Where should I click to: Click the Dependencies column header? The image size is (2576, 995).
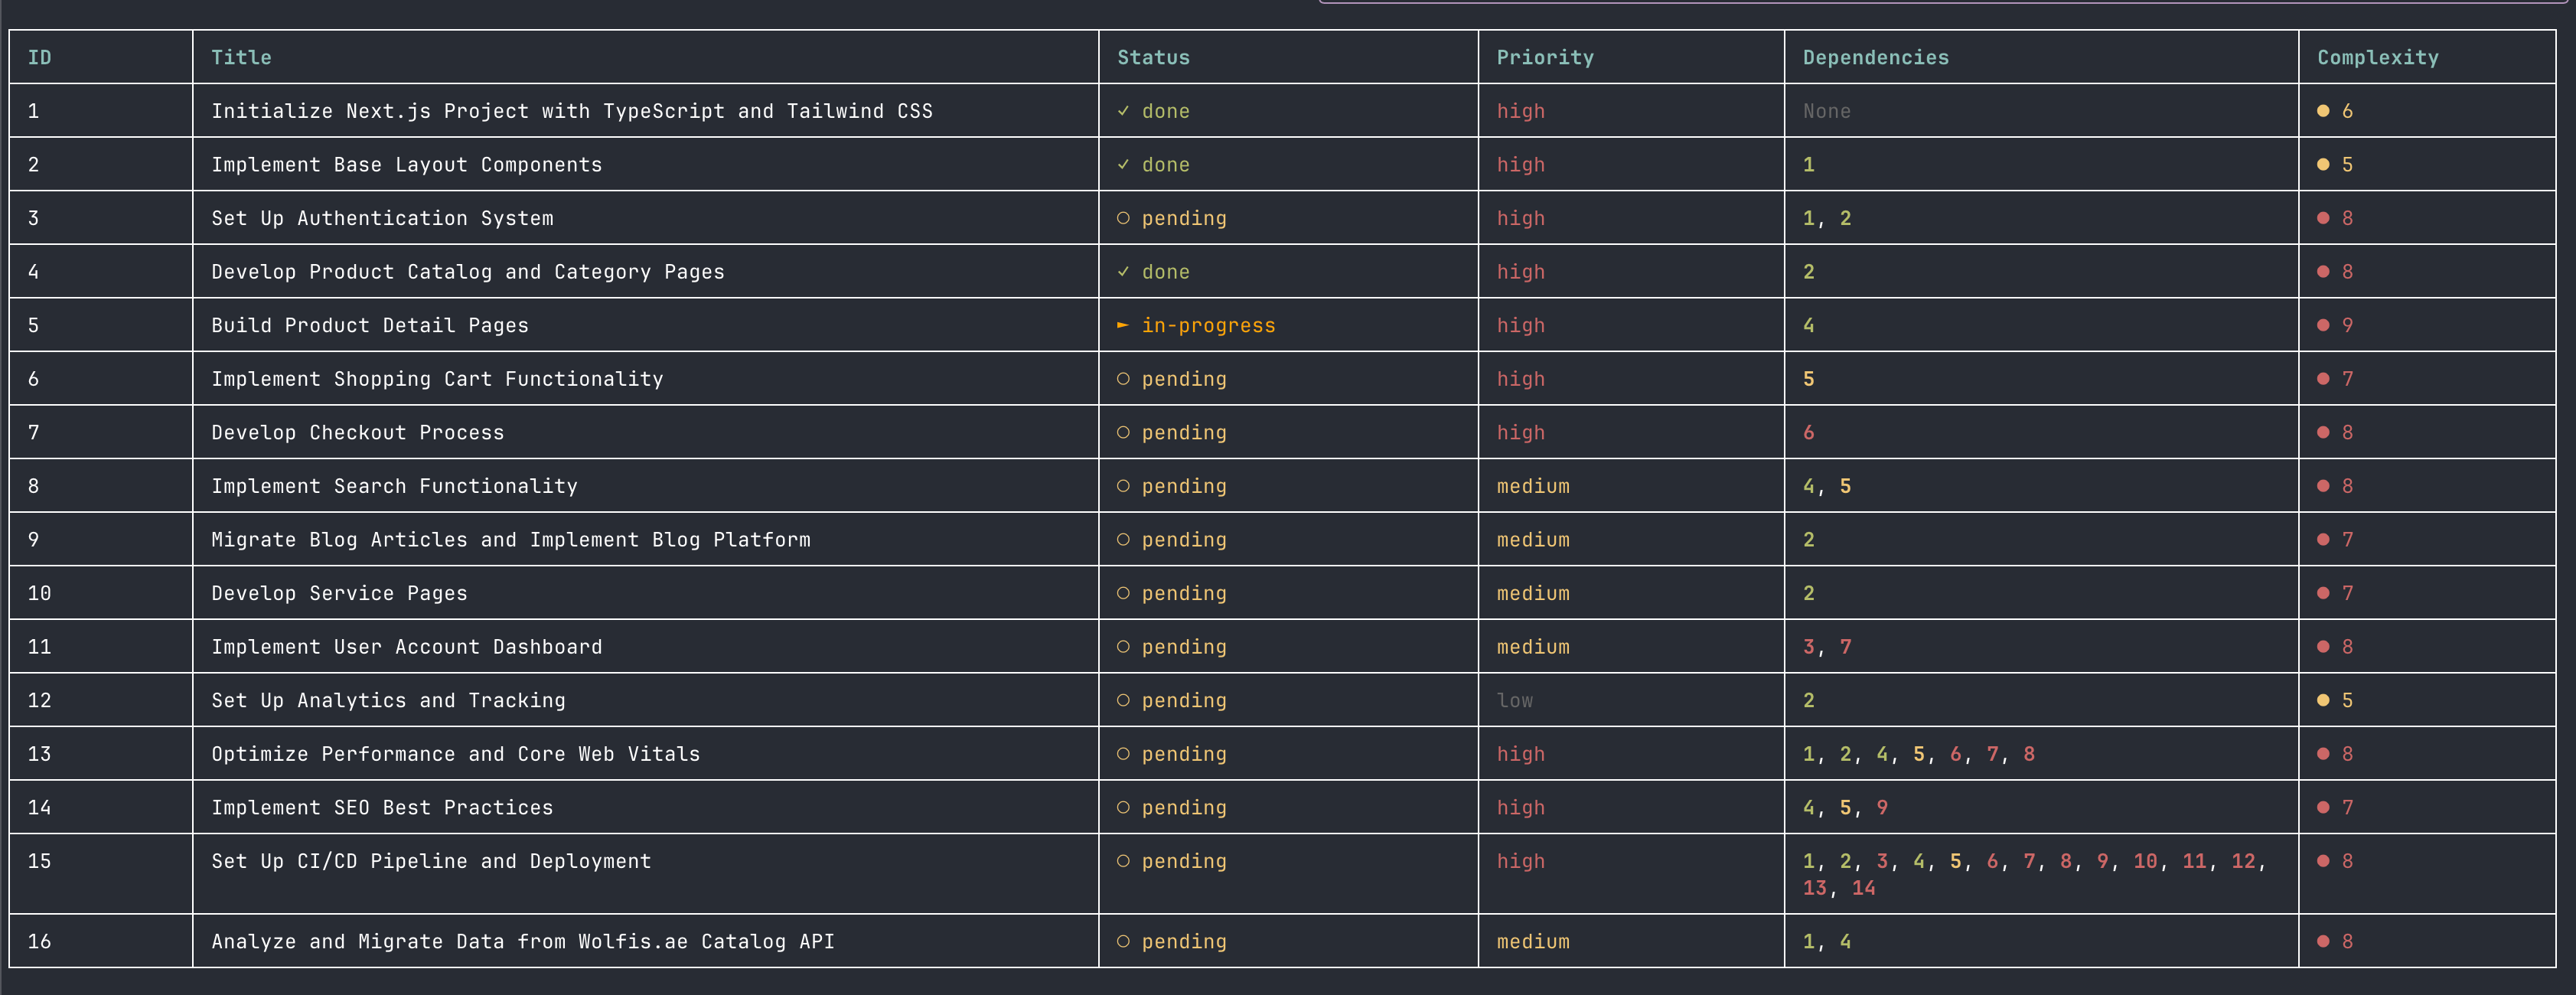(x=1875, y=58)
